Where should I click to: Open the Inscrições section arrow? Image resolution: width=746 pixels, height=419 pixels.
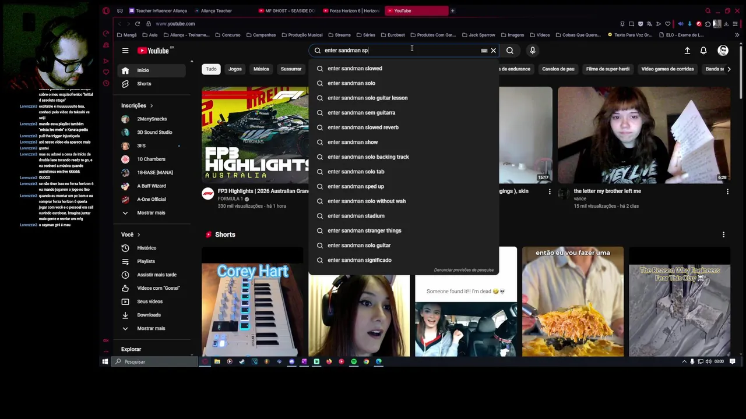point(152,106)
